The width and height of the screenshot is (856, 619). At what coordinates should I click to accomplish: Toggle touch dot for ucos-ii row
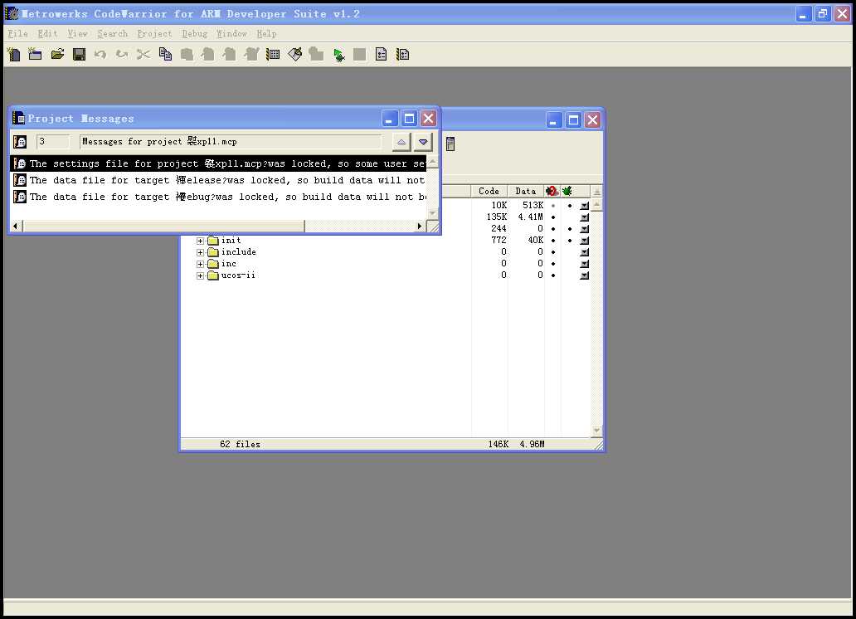[x=553, y=275]
